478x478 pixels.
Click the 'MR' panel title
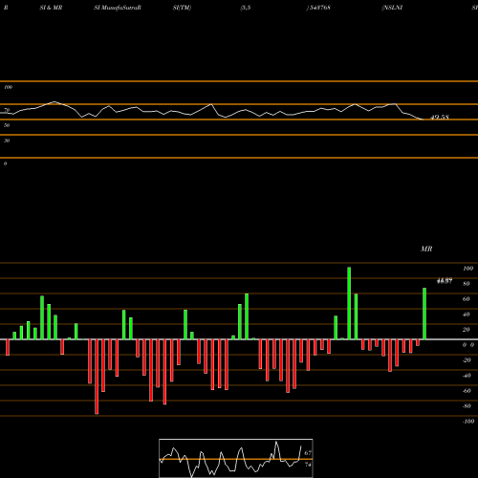[x=426, y=249]
